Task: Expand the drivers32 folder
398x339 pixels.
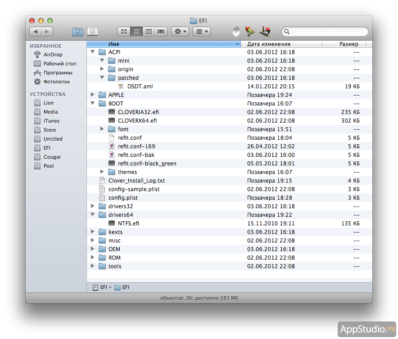Action: click(x=93, y=206)
